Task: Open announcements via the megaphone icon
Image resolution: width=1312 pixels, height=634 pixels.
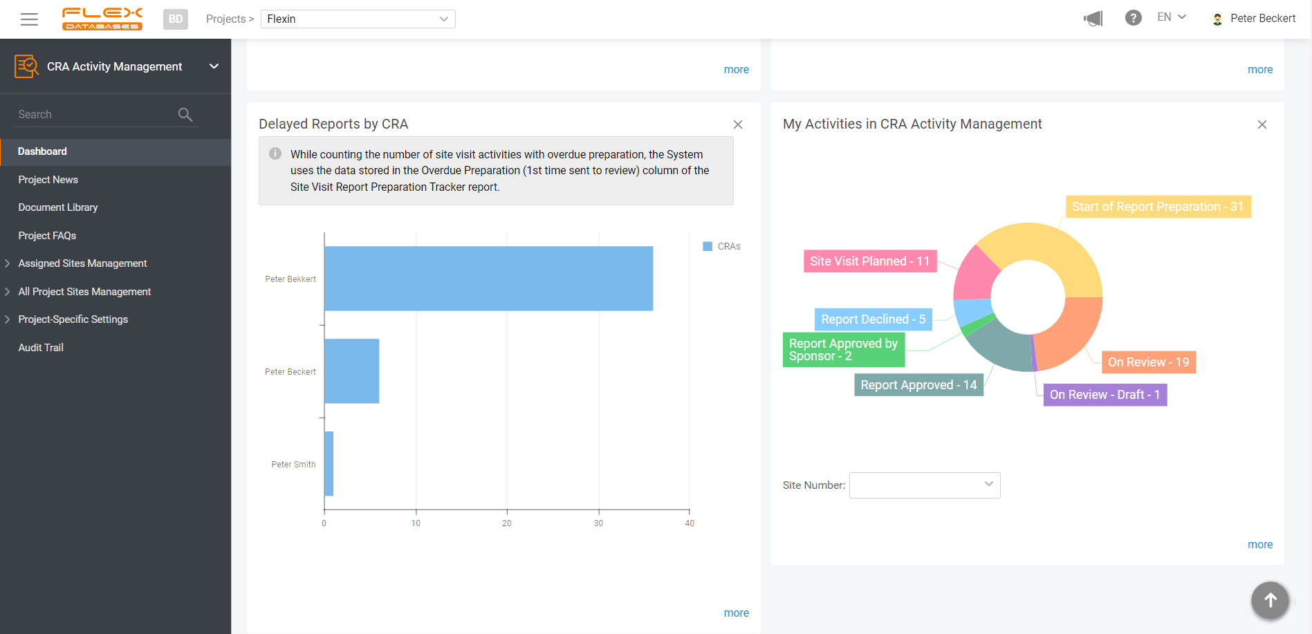Action: pyautogui.click(x=1093, y=19)
